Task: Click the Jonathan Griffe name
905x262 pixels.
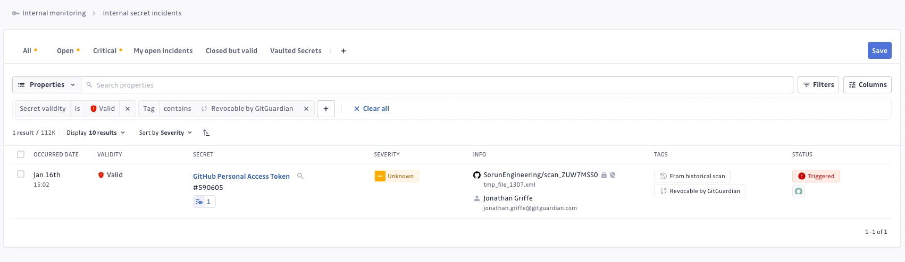Action: tap(508, 198)
